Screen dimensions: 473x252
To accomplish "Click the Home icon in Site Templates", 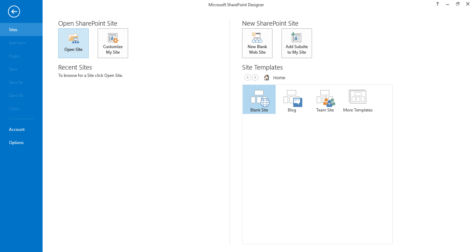I will tap(267, 78).
